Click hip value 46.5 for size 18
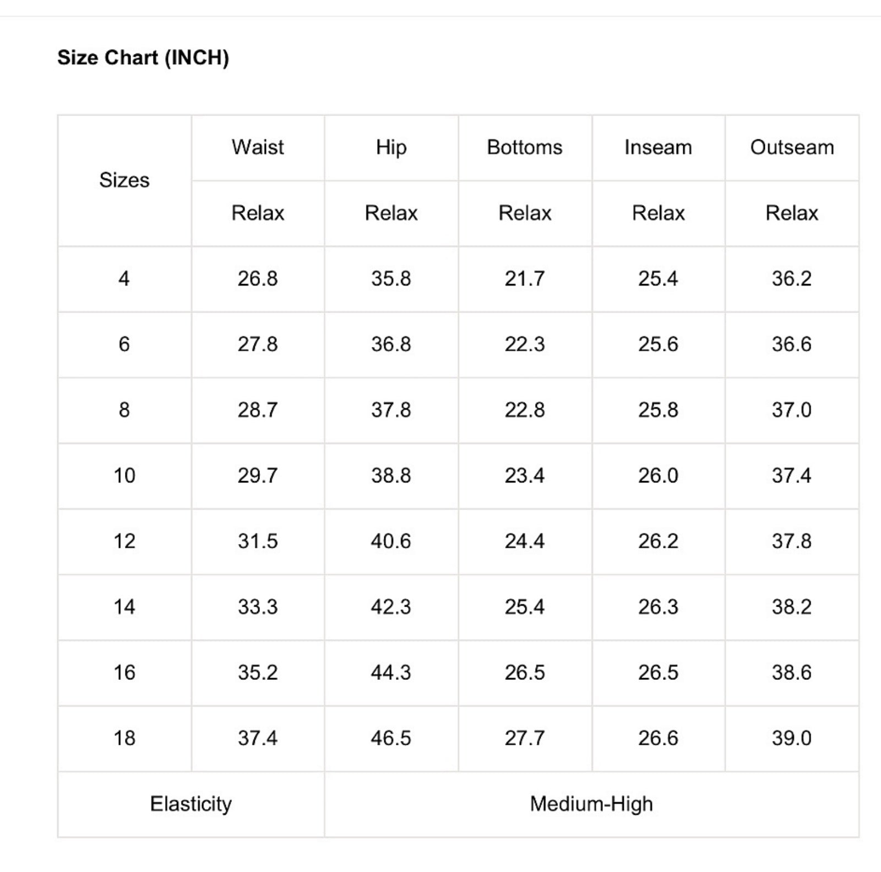 391,738
